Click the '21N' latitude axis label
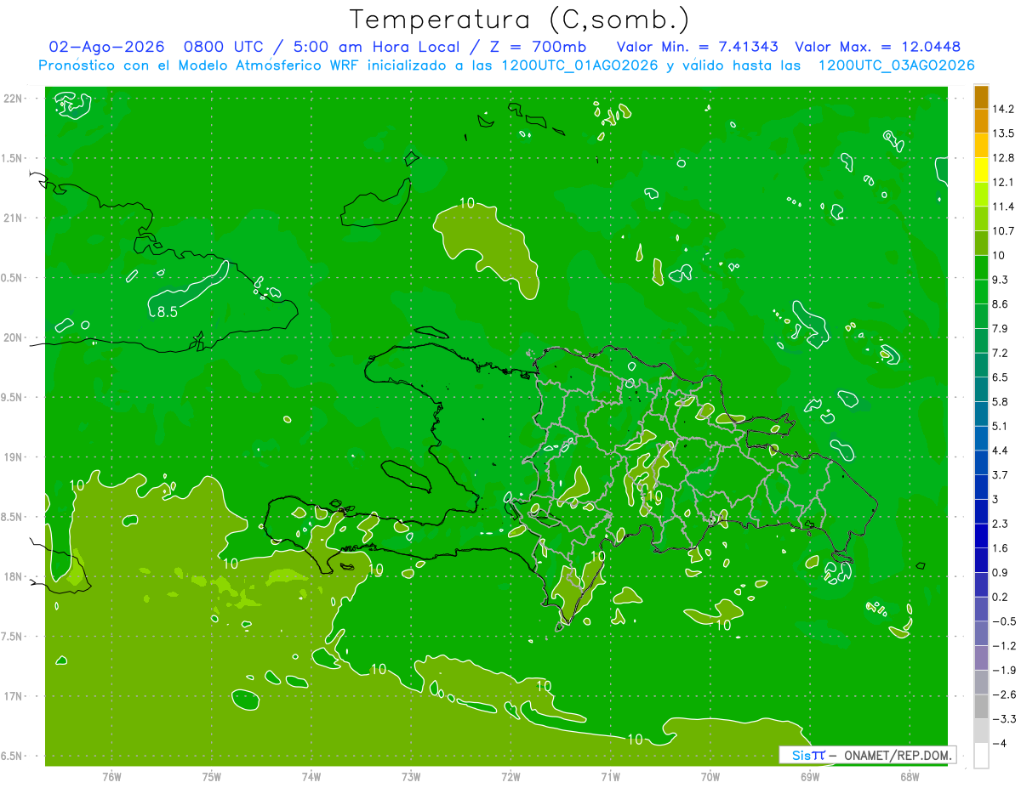 click(14, 218)
